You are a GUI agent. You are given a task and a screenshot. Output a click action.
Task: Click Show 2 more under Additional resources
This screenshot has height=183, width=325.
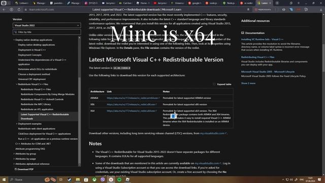pyautogui.click(x=248, y=83)
